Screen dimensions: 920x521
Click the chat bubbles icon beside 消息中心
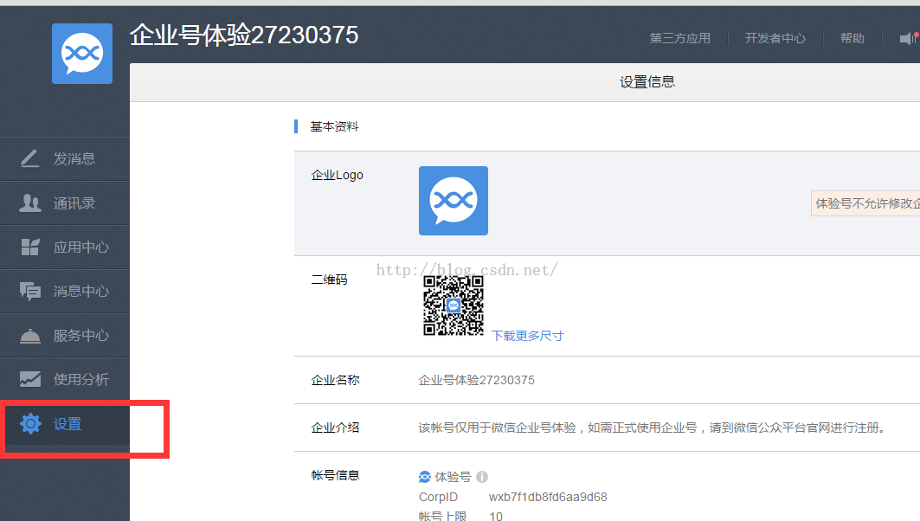coord(30,291)
